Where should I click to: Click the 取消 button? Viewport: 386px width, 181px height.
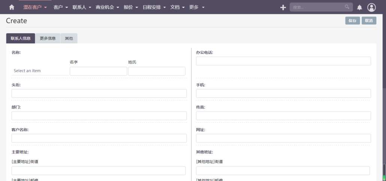tap(369, 21)
